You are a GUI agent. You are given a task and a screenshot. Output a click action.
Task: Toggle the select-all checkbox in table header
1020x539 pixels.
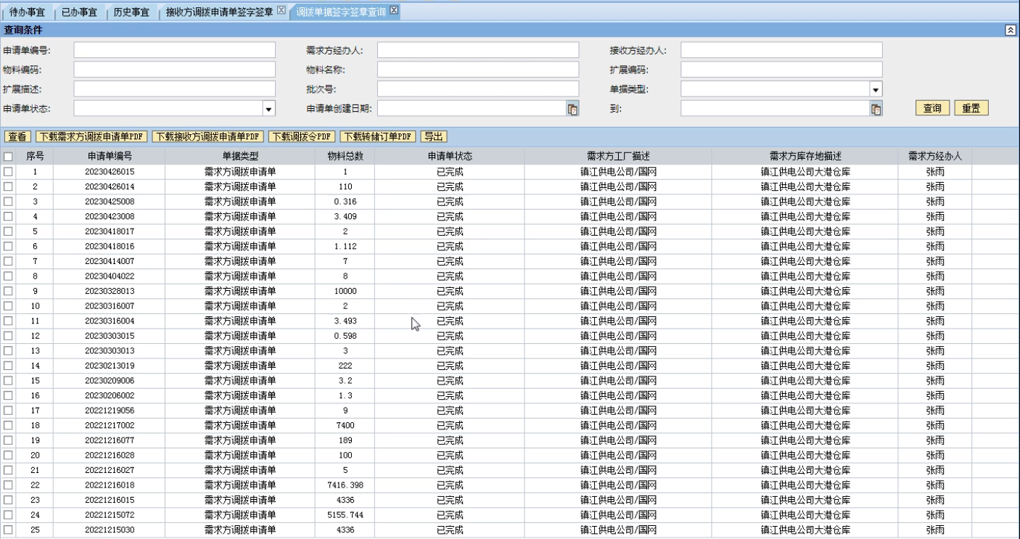coord(9,156)
